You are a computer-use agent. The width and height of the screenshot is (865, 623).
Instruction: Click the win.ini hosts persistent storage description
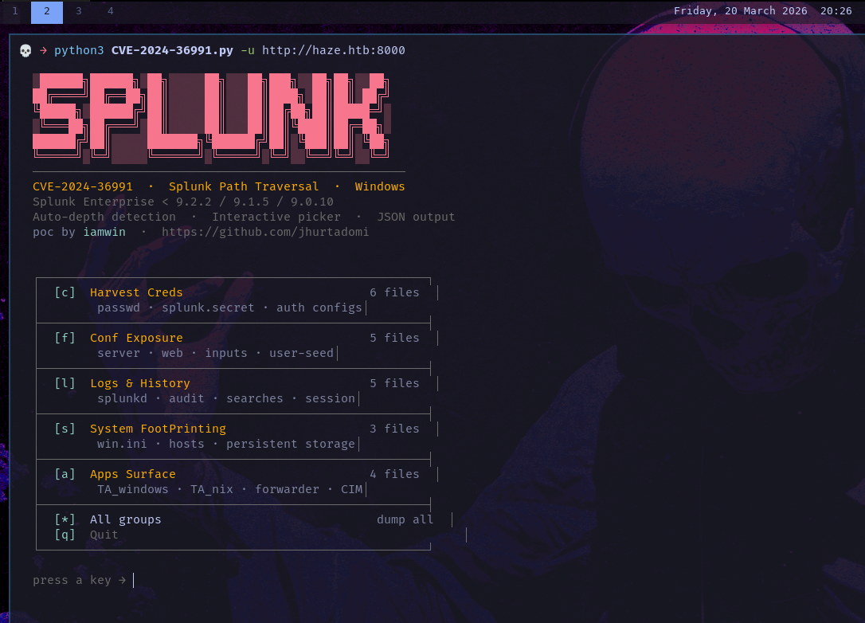point(226,444)
